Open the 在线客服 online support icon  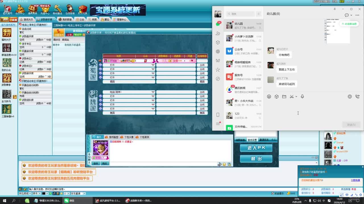click(x=70, y=10)
